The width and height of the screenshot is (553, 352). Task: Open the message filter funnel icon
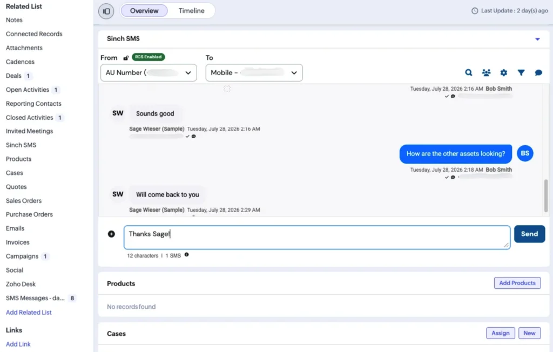click(x=521, y=73)
